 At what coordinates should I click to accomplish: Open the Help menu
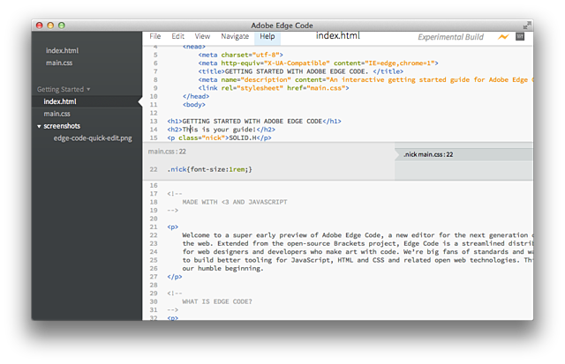267,36
